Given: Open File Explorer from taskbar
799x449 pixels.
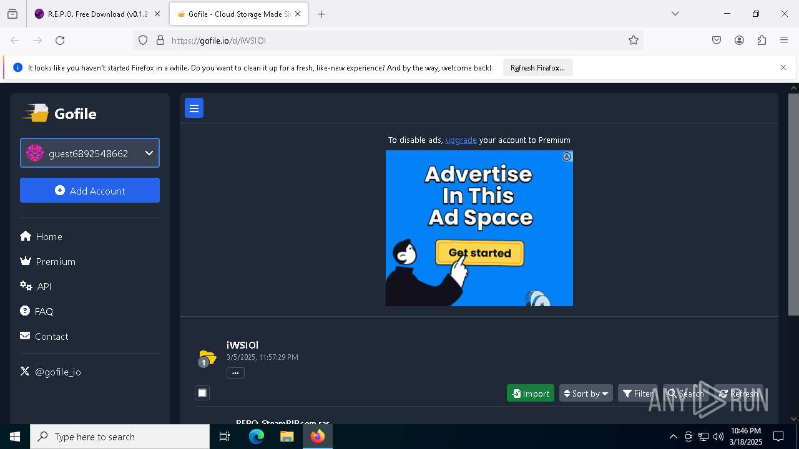Looking at the screenshot, I should (287, 437).
